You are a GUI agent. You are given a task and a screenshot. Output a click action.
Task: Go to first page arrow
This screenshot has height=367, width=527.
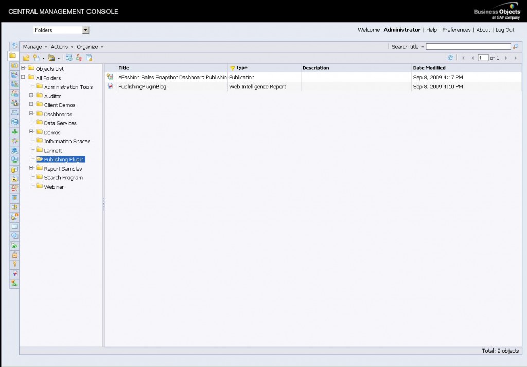[x=463, y=58]
